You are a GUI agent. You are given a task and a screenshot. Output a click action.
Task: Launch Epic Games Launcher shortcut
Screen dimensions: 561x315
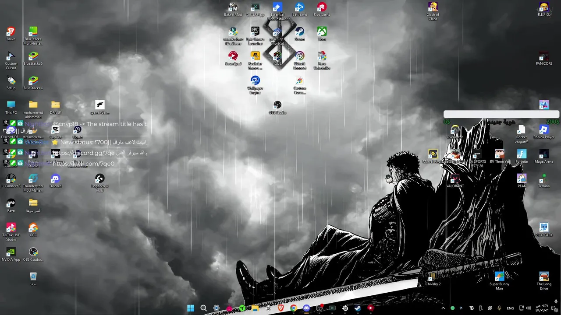255,35
